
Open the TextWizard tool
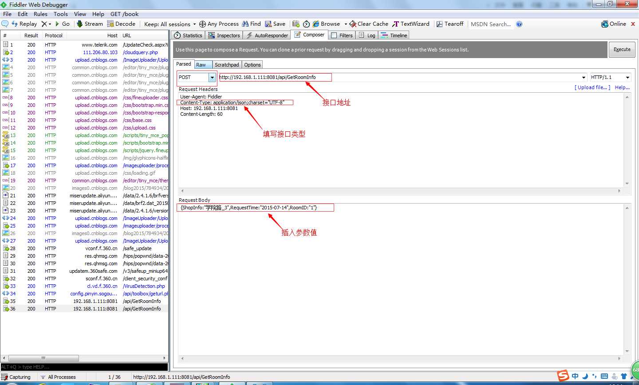click(411, 24)
